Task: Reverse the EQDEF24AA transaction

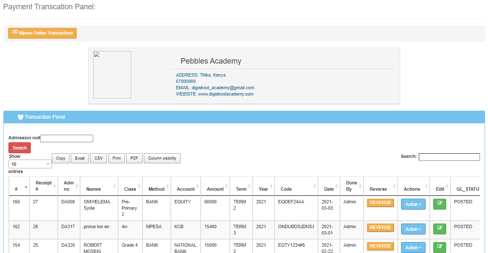Action: point(380,203)
